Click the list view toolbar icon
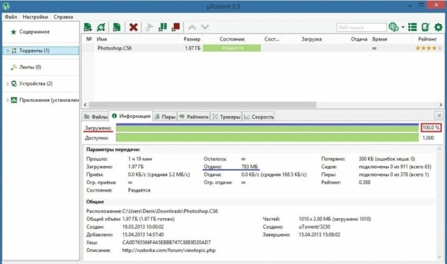Image resolution: width=447 pixels, height=264 pixels. pyautogui.click(x=412, y=27)
